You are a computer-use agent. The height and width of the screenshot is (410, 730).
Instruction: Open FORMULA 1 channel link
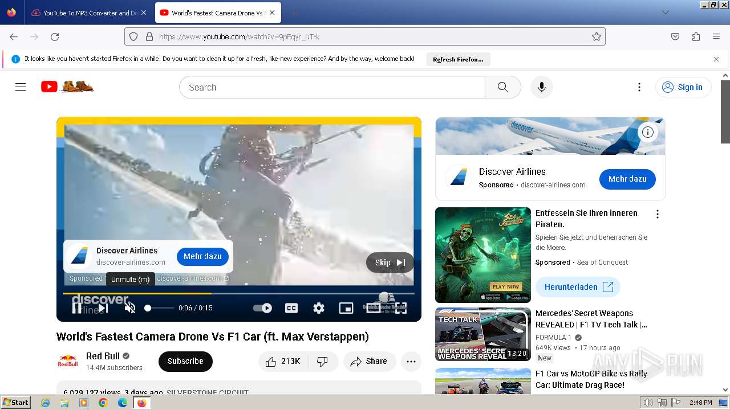pyautogui.click(x=554, y=338)
